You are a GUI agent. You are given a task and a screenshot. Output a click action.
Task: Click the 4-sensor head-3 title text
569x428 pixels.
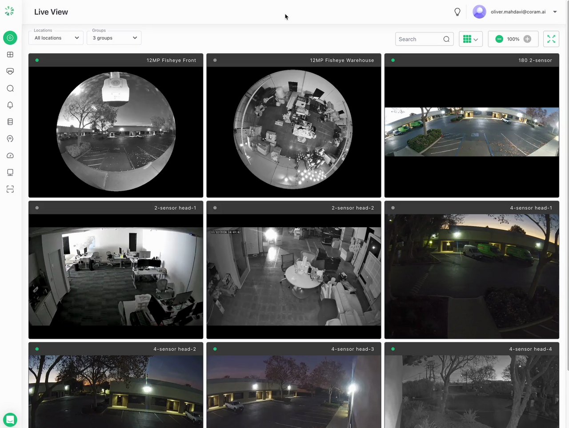[x=353, y=349]
